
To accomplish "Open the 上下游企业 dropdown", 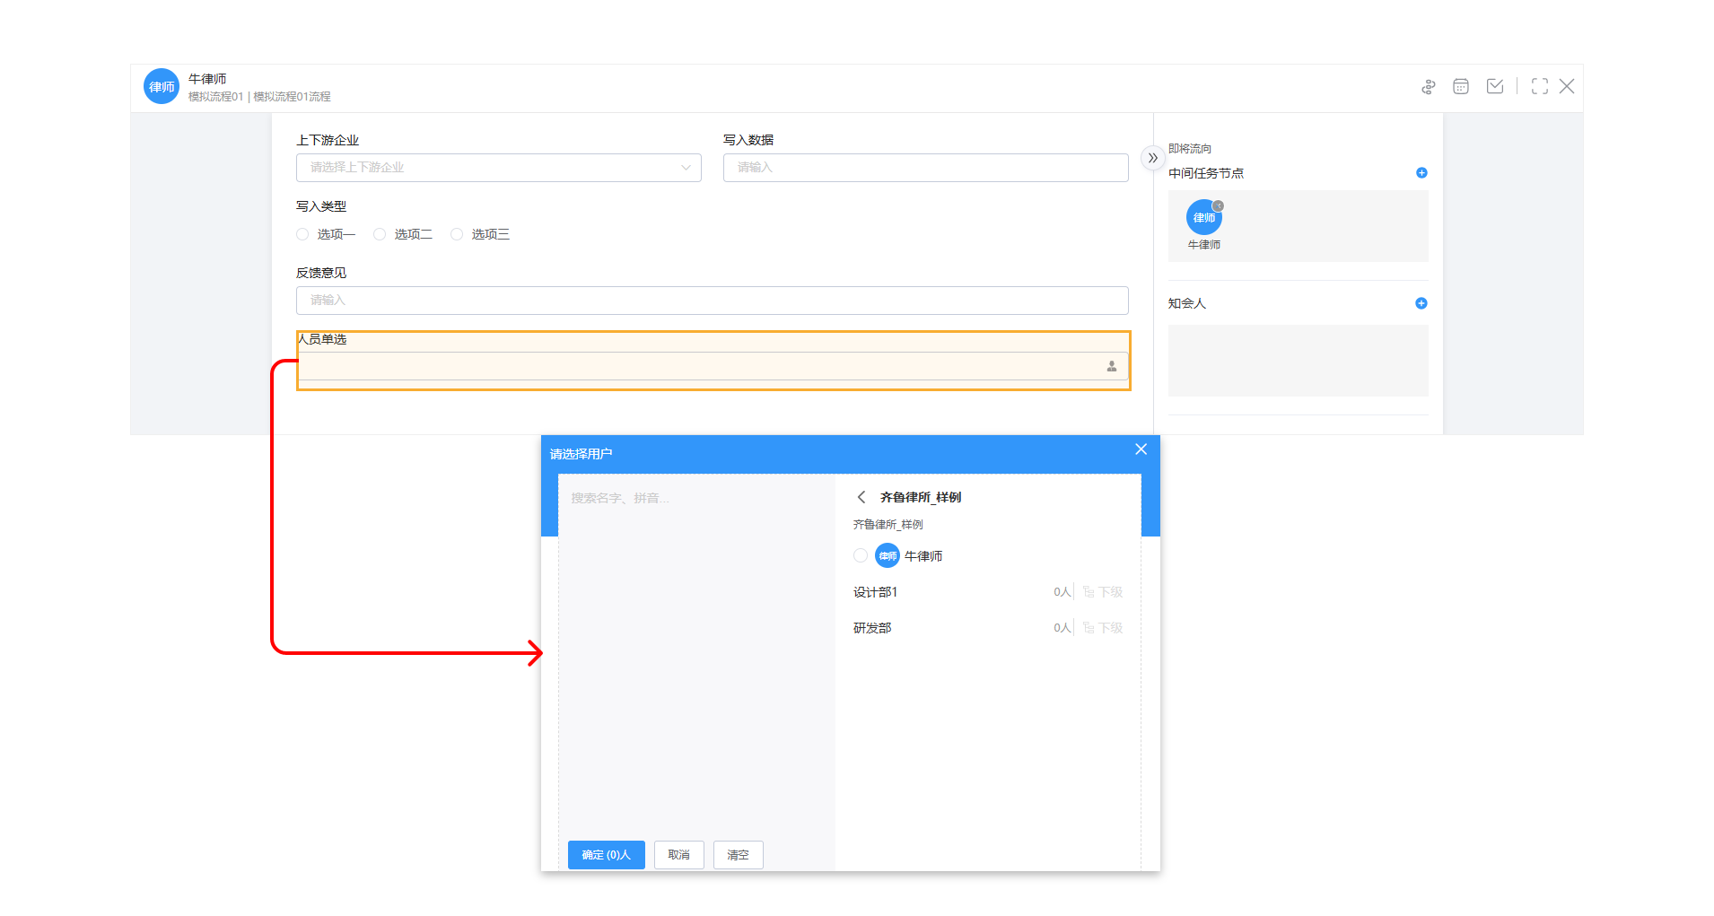I will pos(498,168).
